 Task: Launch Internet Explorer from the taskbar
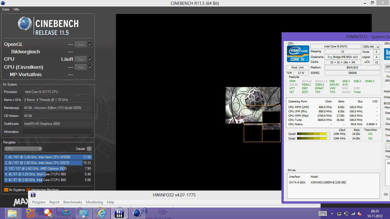101,213
